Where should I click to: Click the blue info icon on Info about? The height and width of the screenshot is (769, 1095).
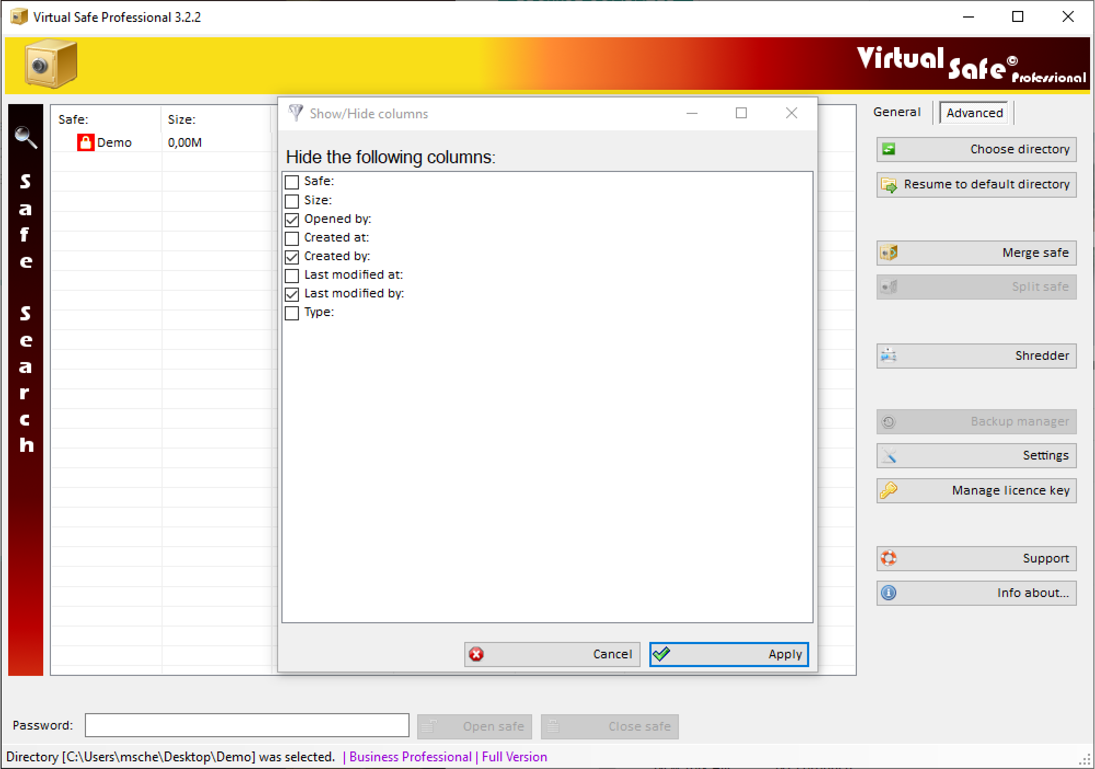click(889, 593)
